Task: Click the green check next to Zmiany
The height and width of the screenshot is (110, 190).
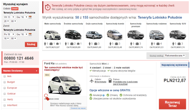Action: point(108,95)
